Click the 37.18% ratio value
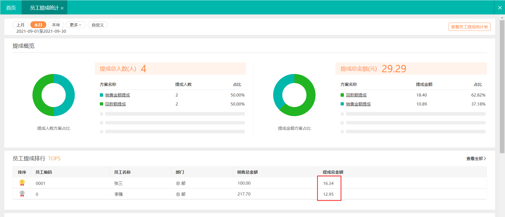This screenshot has height=217, width=505. pos(478,104)
